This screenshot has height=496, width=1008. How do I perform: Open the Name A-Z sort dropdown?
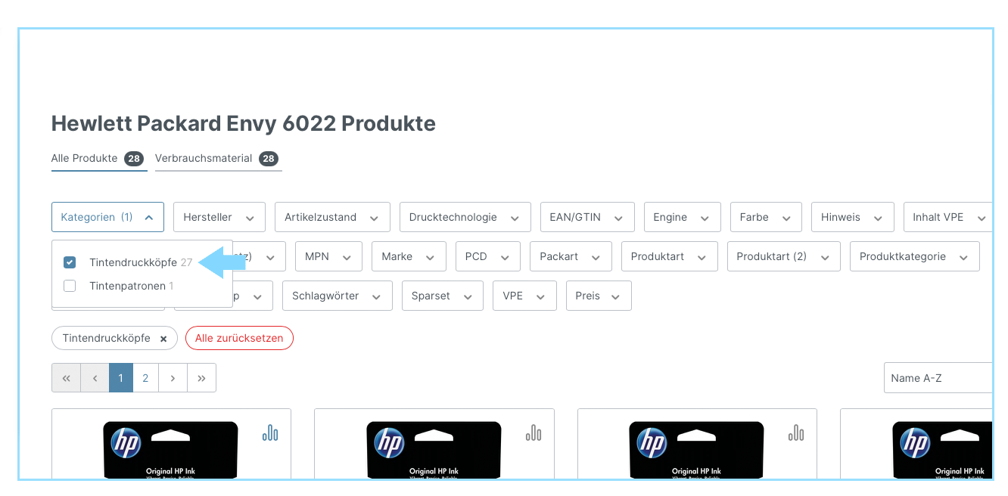point(938,378)
